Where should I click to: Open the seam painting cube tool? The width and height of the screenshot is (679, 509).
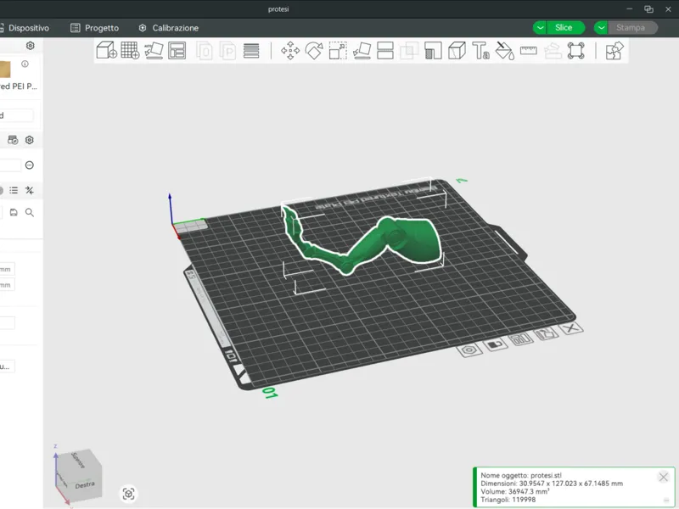[457, 51]
